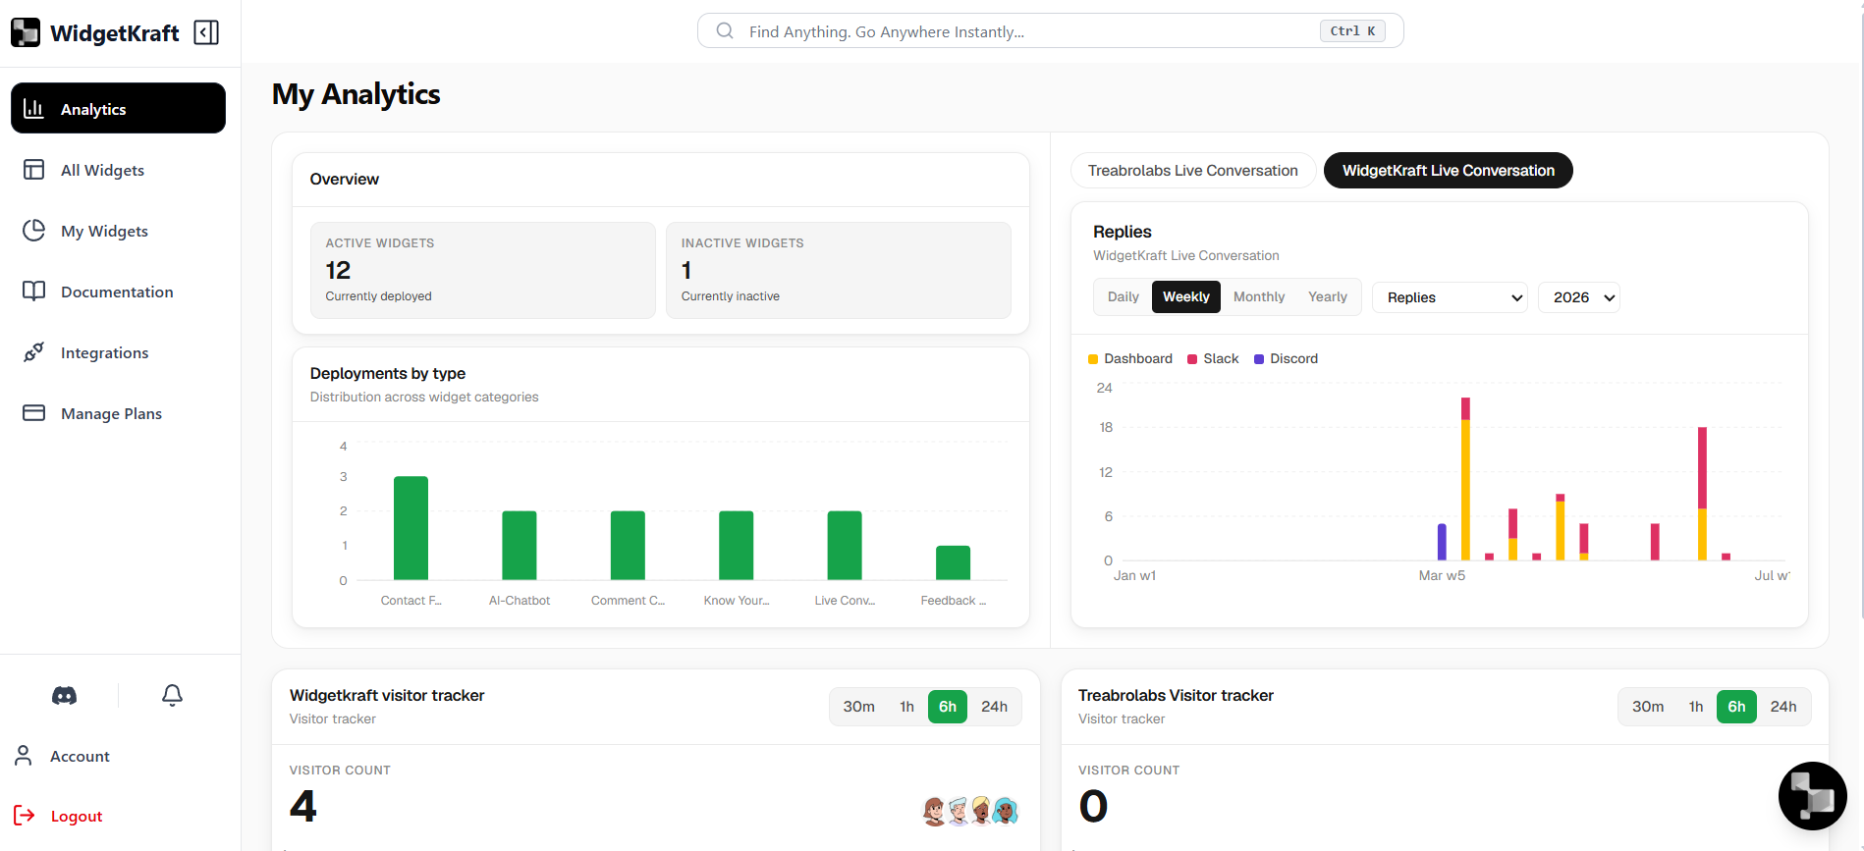Select the Yearly period toggle
This screenshot has width=1864, height=851.
tap(1328, 297)
